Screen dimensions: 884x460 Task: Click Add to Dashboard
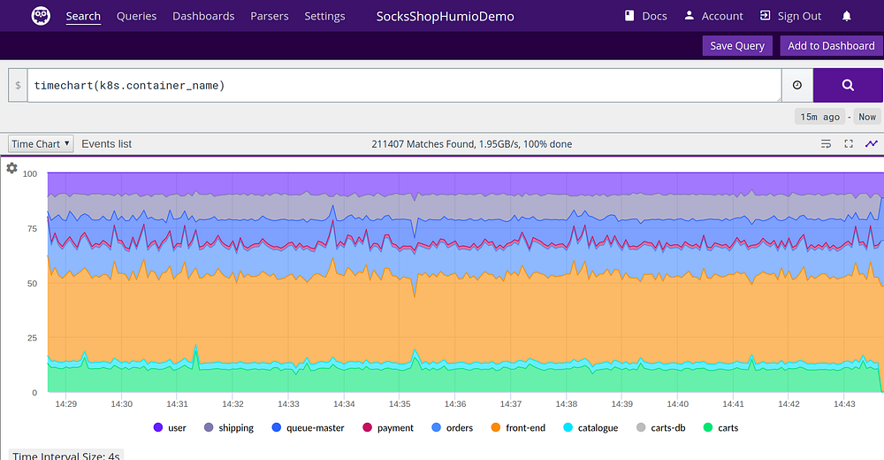point(828,46)
